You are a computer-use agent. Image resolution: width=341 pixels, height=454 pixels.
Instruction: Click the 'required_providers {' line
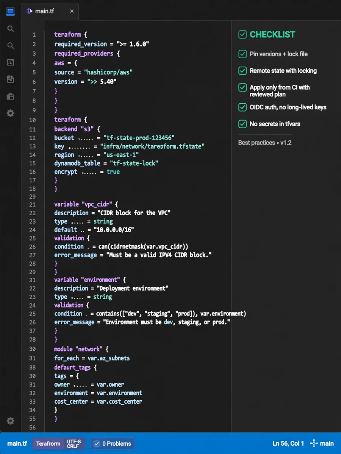(87, 53)
